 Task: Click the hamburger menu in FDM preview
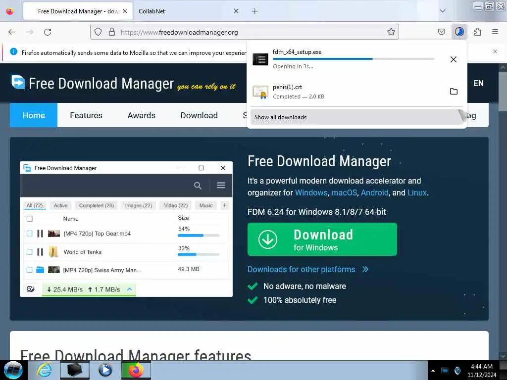point(221,185)
